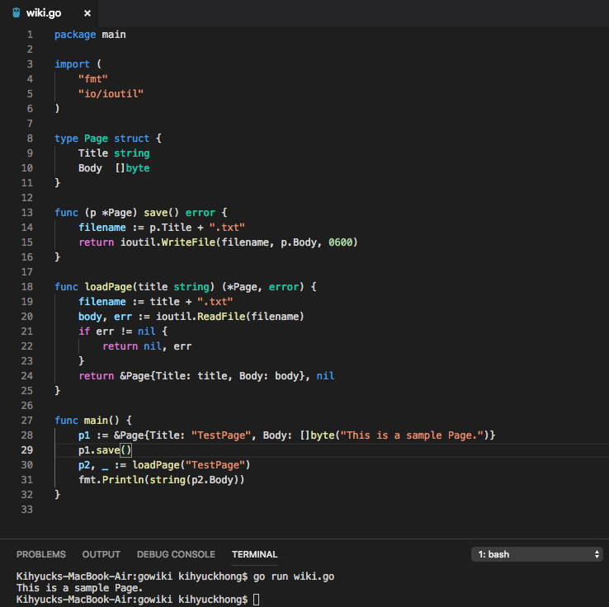Click line number 29 in the gutter
Viewport: 609px width, 607px height.
pos(26,449)
